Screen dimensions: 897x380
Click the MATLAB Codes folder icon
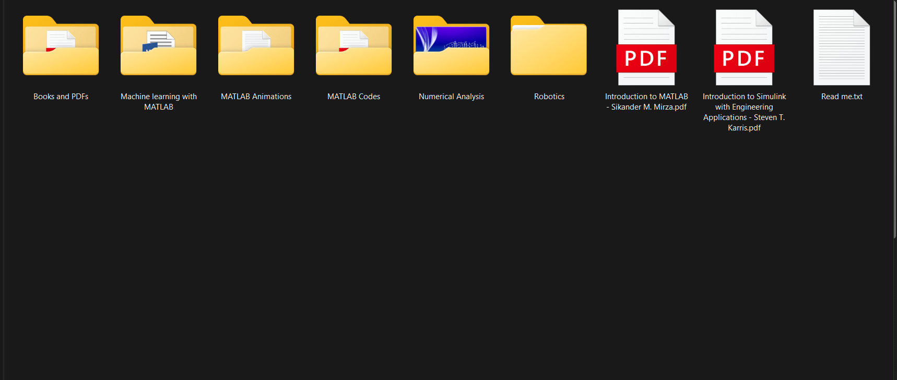[353, 47]
